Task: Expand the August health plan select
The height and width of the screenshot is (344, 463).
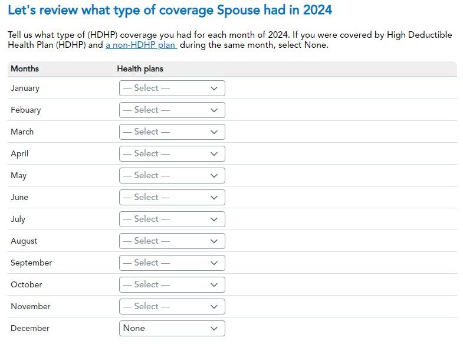Action: point(172,241)
